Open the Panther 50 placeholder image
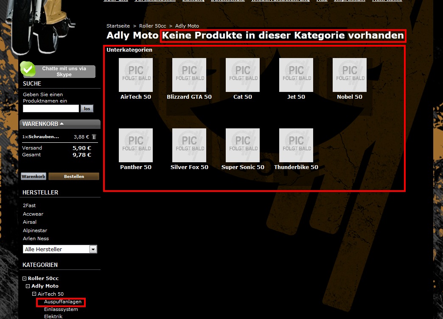The height and width of the screenshot is (319, 443). [136, 145]
